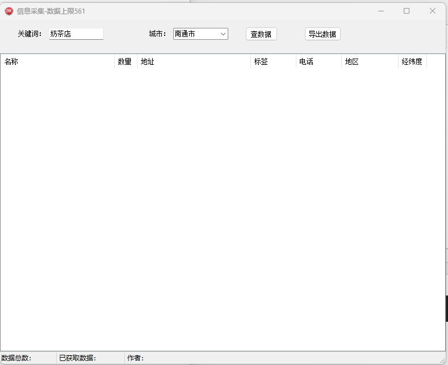Viewport: 448px width, 365px height.
Task: Minimize the 信息采集 window
Action: tap(380, 11)
